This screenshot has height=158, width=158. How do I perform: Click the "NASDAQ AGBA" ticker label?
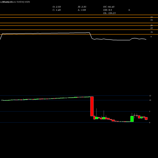tap(23, 2)
